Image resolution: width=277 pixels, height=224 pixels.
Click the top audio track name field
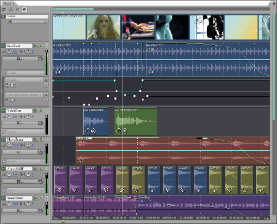pyautogui.click(x=19, y=46)
